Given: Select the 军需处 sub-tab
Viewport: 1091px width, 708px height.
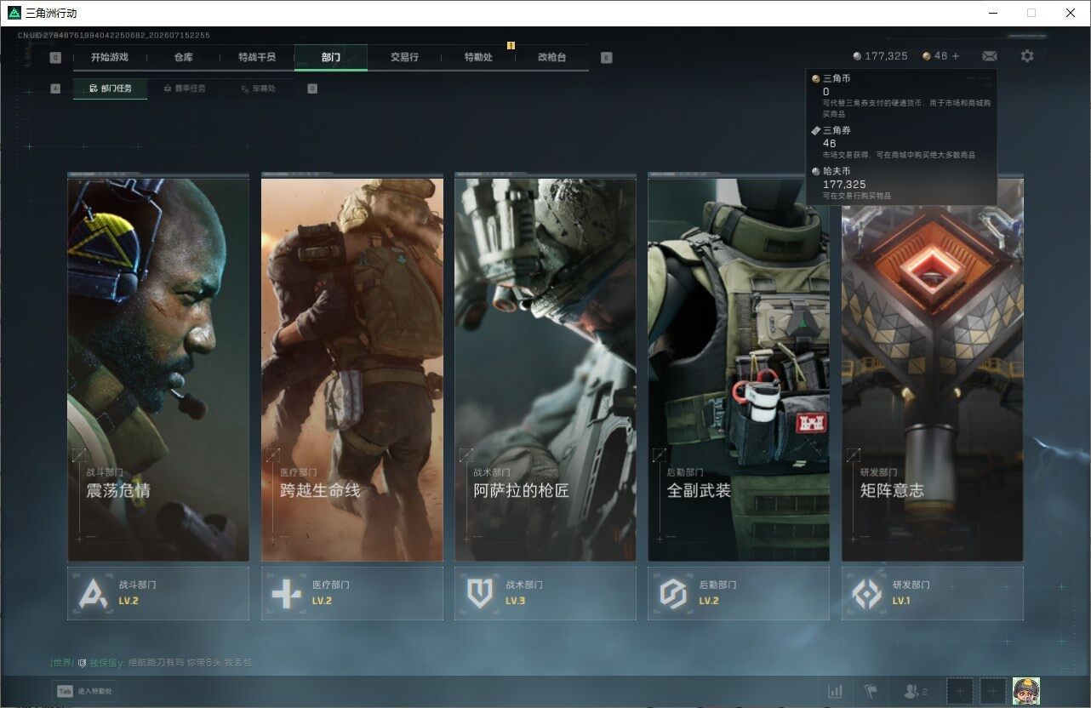Looking at the screenshot, I should click(258, 88).
